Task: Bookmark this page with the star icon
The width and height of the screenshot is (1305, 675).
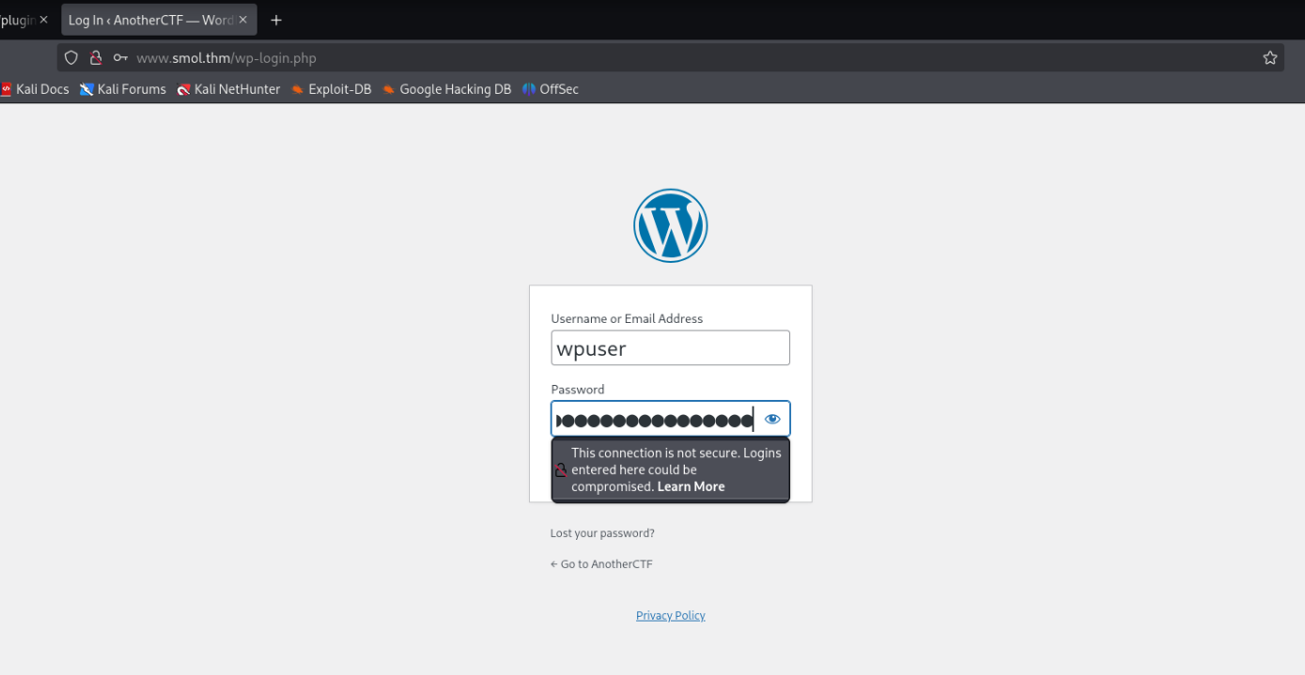Action: tap(1270, 58)
